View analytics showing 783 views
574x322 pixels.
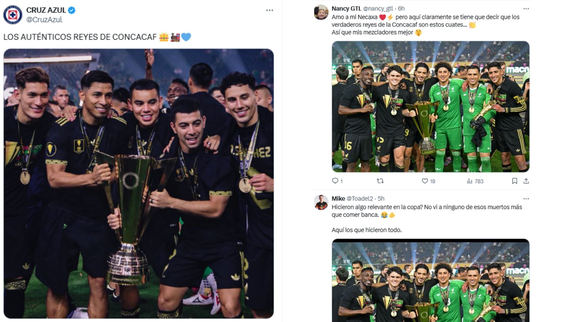(475, 181)
